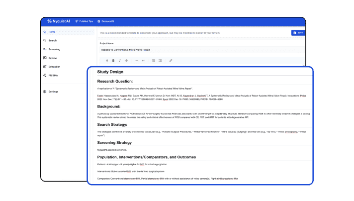The width and height of the screenshot is (354, 201).
Task: Open Settings from the sidebar
Action: coord(53,92)
